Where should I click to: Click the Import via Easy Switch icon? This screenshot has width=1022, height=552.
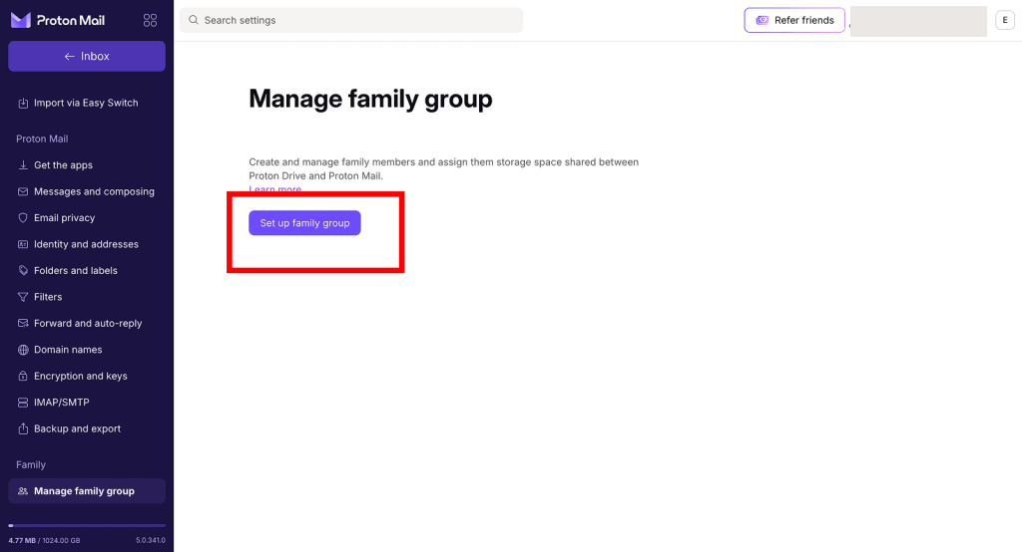(x=23, y=103)
